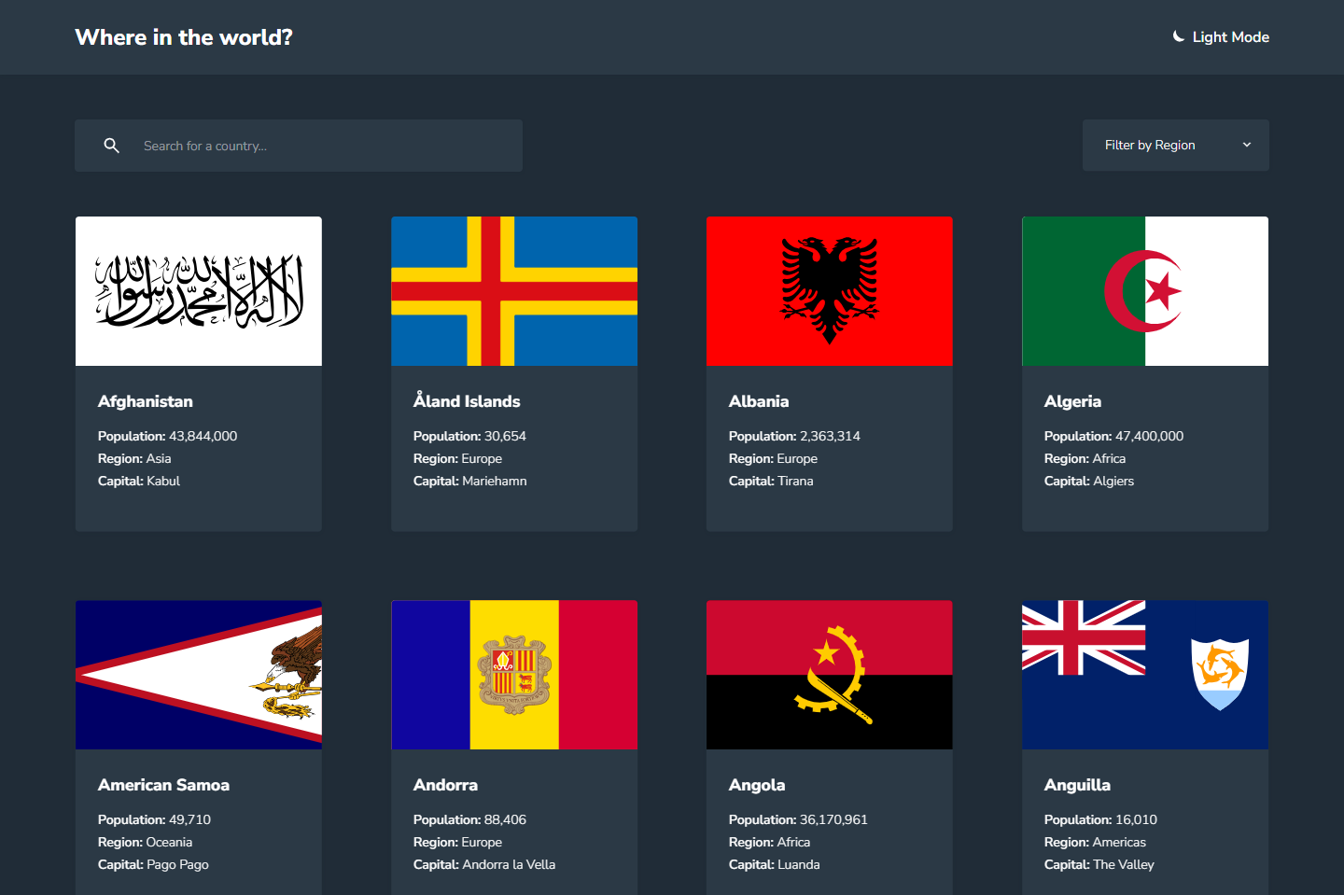This screenshot has width=1344, height=895.
Task: Select the Afghanistan country name
Action: [x=146, y=401]
